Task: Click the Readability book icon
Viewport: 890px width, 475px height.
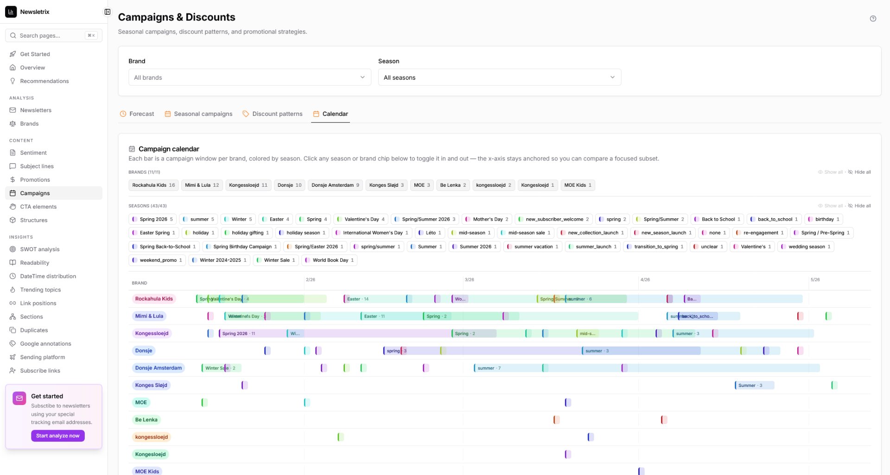Action: (13, 263)
